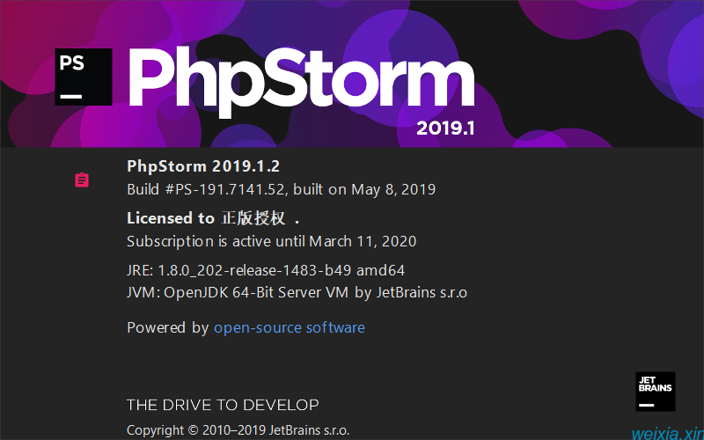Open the open-source software link

[x=290, y=327]
